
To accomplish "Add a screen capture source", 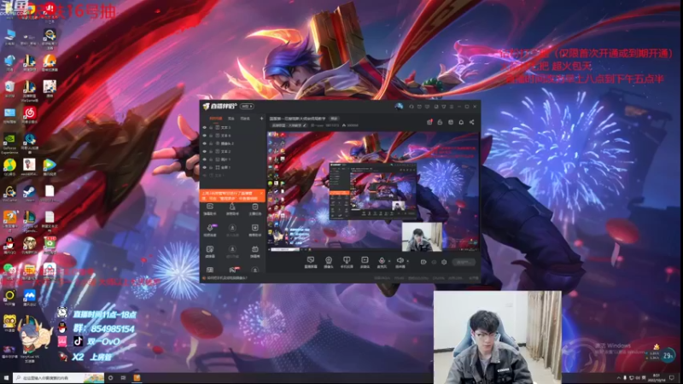I will pos(311,262).
